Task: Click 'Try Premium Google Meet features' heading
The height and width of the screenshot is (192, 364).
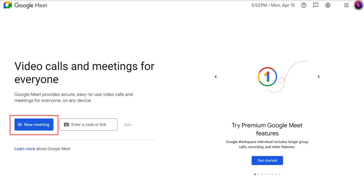Action: pos(267,129)
